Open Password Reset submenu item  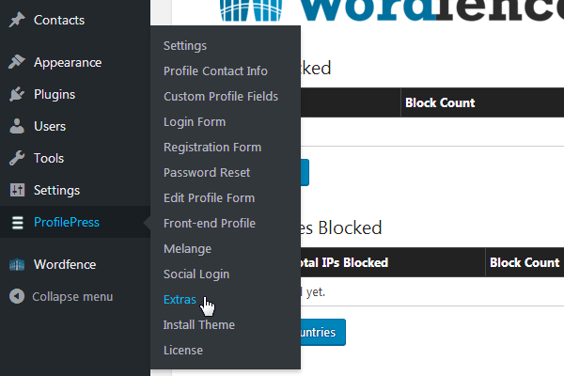[x=207, y=173]
